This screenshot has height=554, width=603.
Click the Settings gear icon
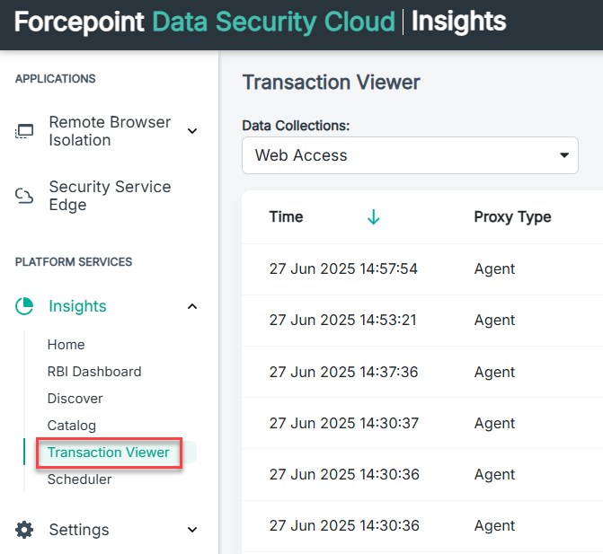click(x=24, y=530)
